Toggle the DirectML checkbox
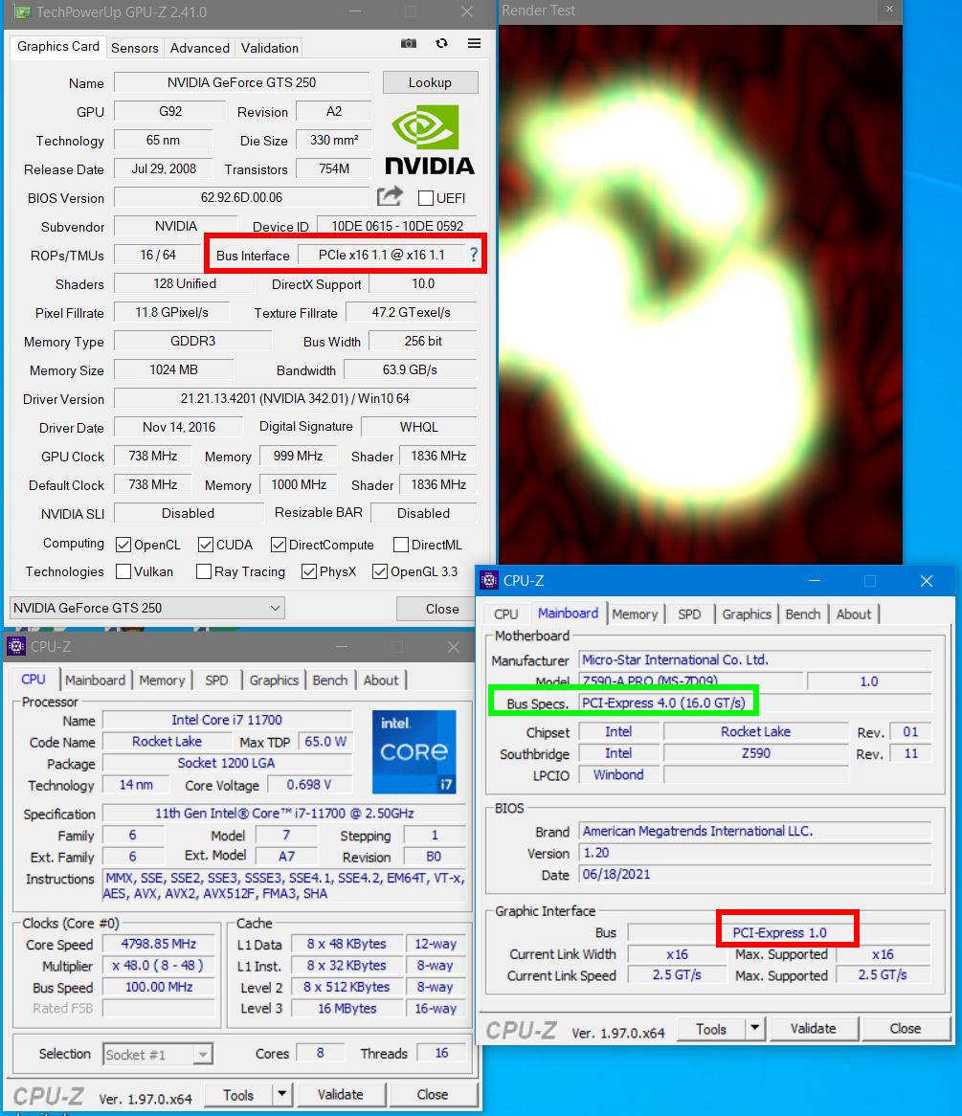This screenshot has width=962, height=1116. click(401, 546)
